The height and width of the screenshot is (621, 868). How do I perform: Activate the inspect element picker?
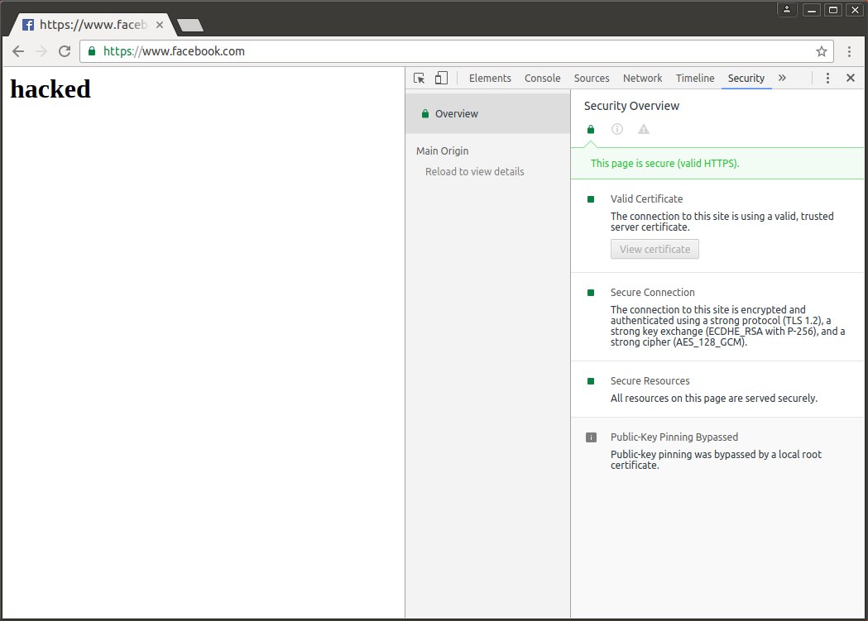click(x=419, y=78)
